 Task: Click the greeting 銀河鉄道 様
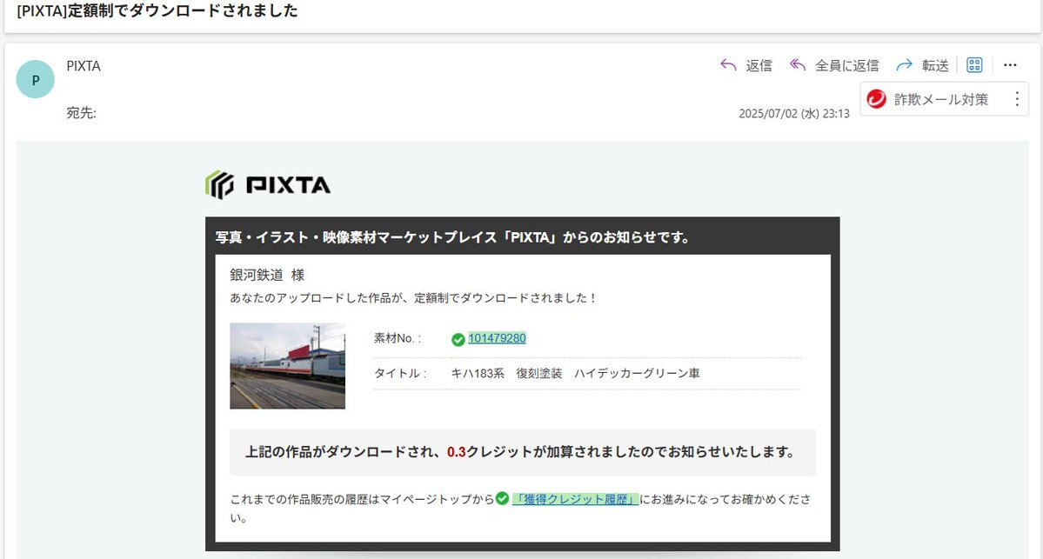[x=267, y=276]
